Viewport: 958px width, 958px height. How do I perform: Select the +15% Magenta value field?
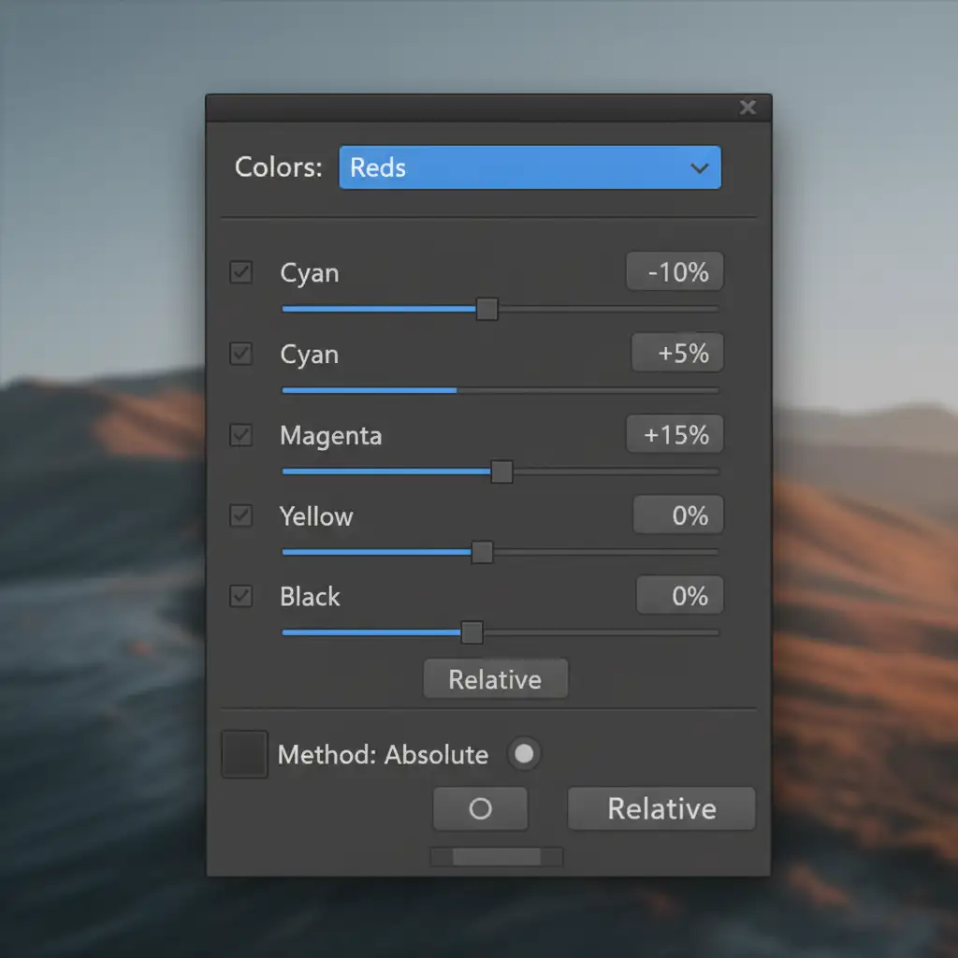(x=675, y=435)
